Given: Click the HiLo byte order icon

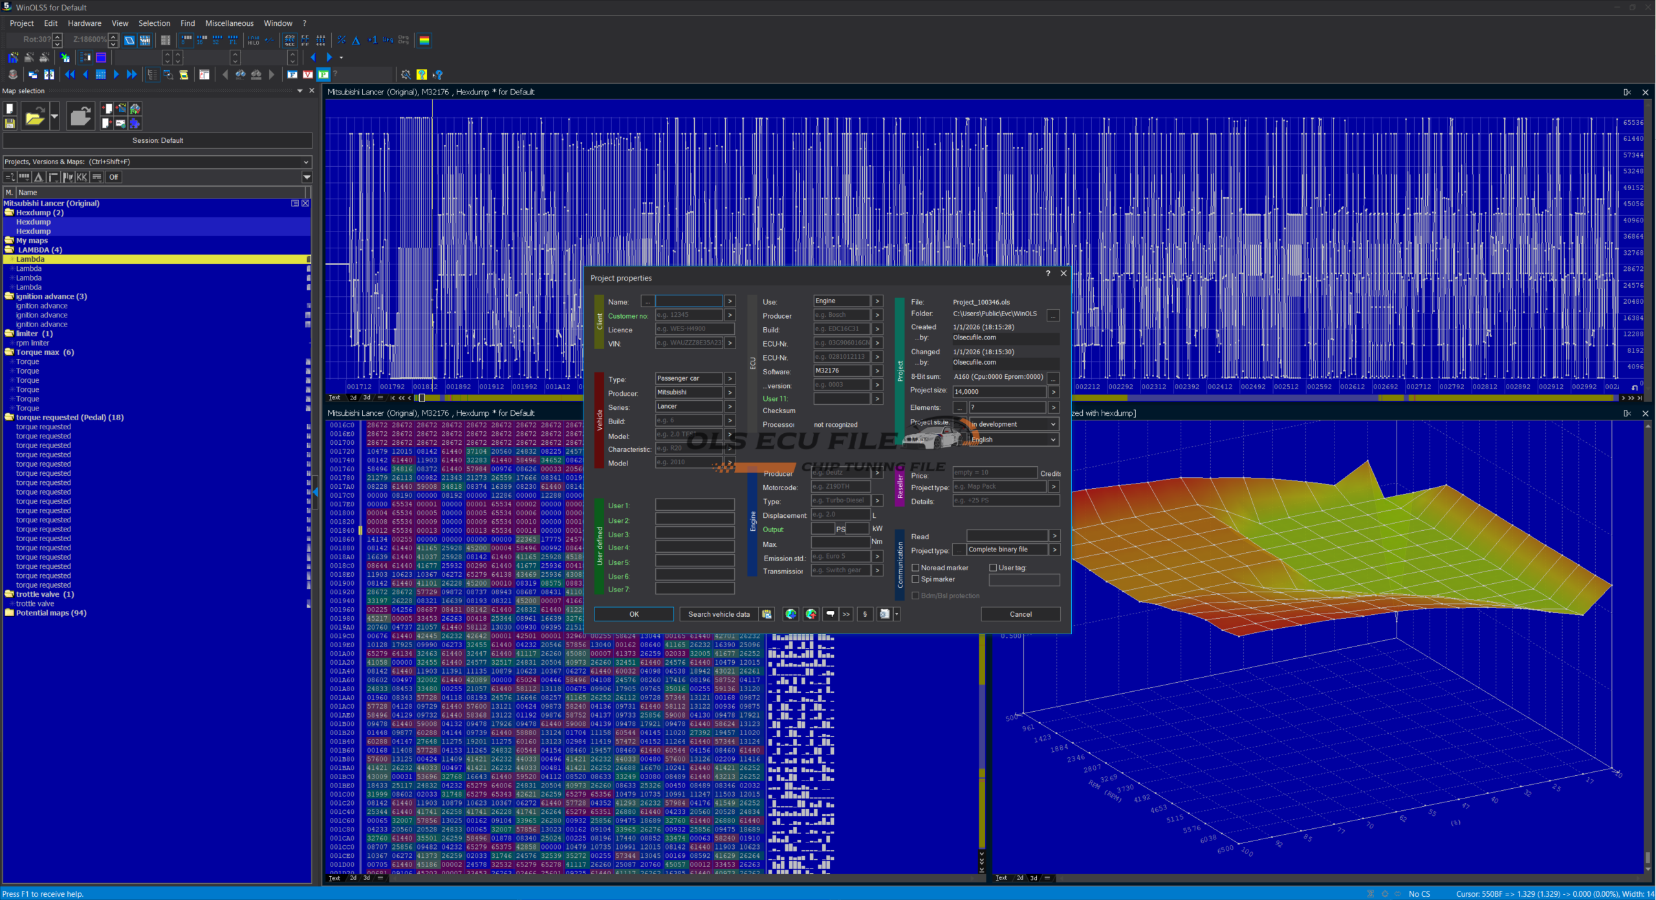Looking at the screenshot, I should 253,41.
